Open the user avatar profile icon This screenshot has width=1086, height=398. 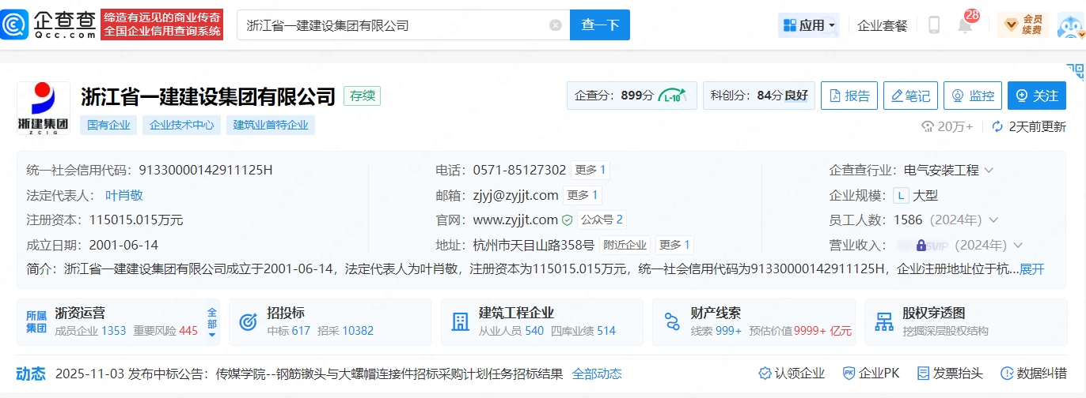(x=1069, y=25)
